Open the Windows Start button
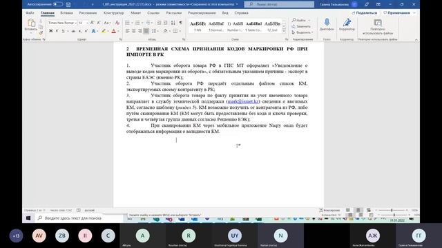The width and height of the screenshot is (442, 248). click(28, 218)
